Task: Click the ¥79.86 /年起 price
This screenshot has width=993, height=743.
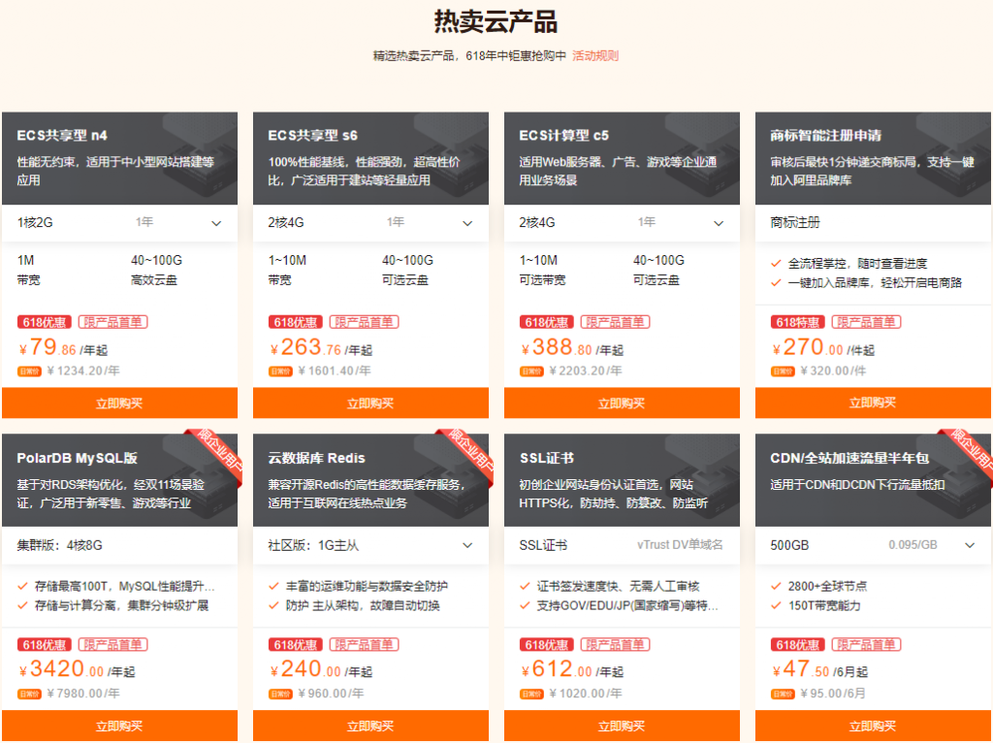Action: [63, 347]
